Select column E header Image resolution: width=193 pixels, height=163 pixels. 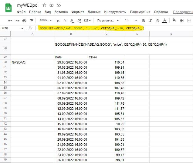click(x=171, y=34)
